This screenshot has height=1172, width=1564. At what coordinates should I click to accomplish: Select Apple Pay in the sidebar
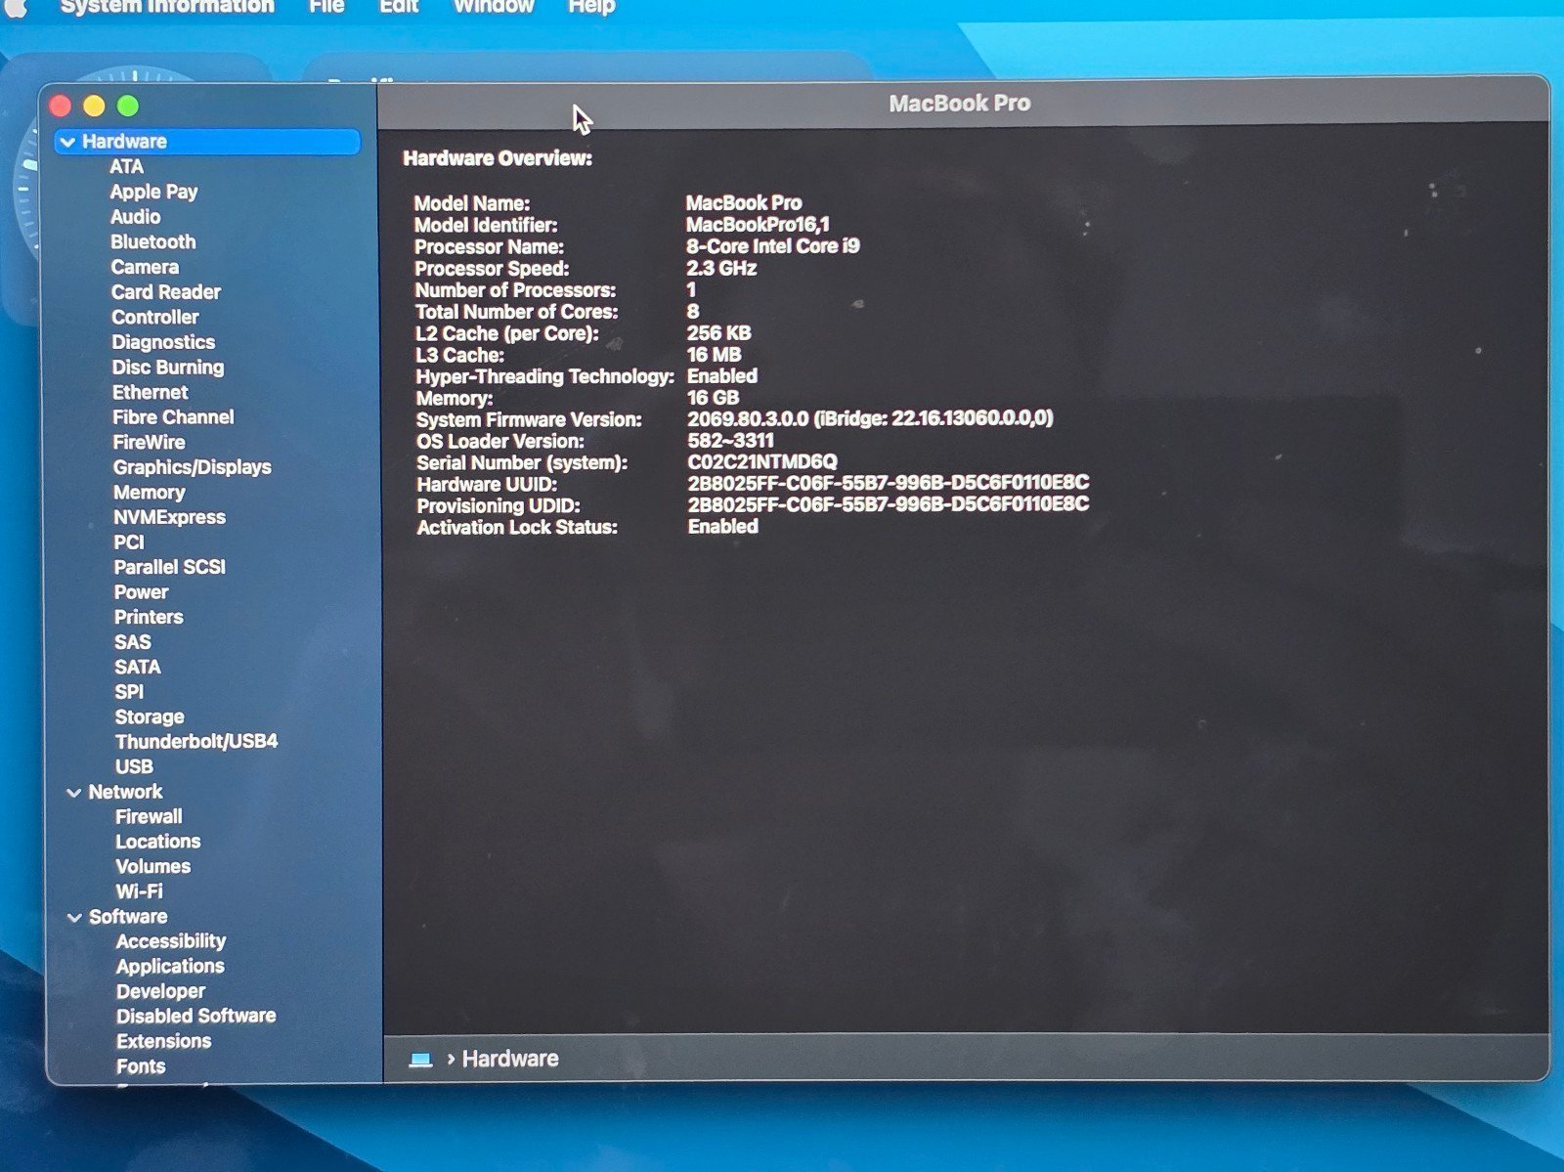(153, 193)
